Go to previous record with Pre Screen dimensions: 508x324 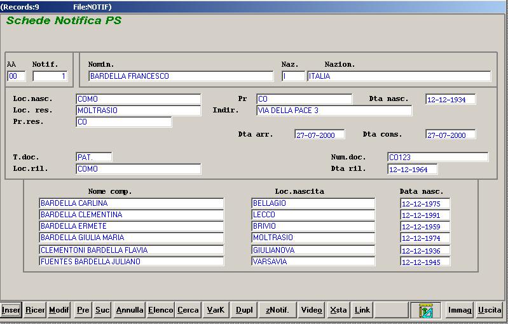click(83, 310)
